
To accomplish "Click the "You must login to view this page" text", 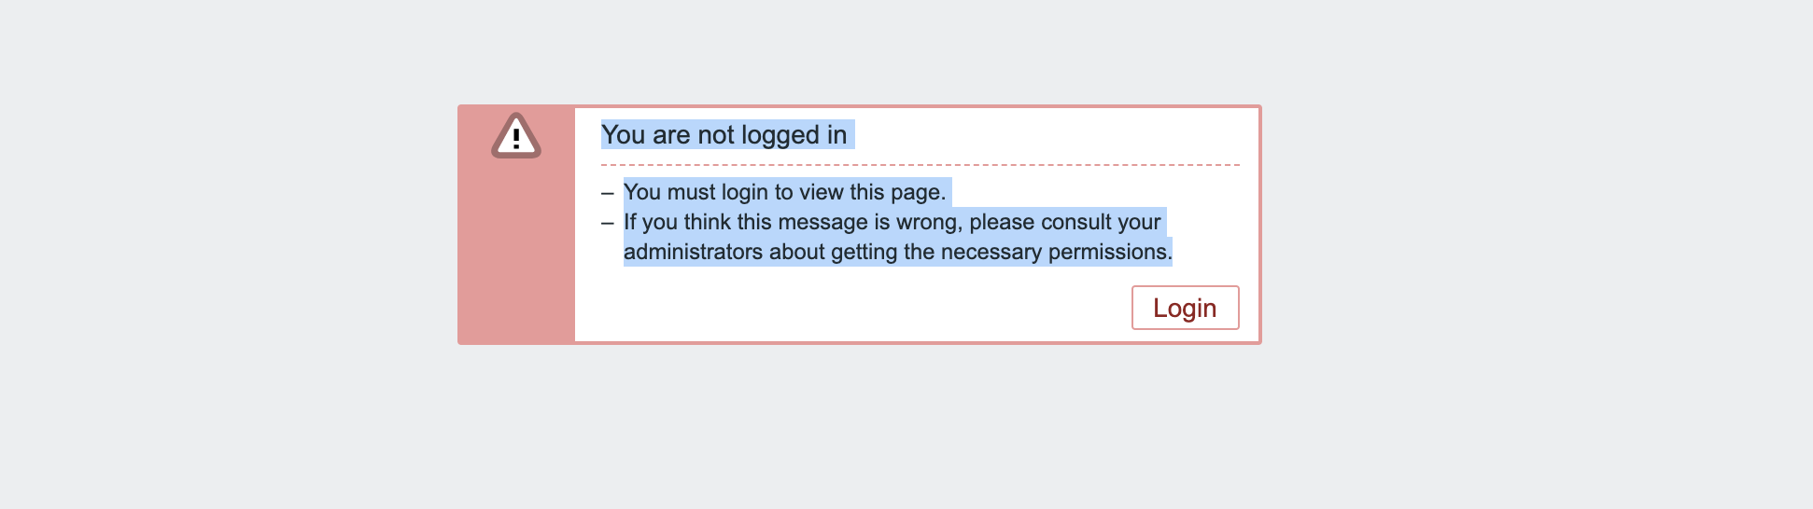I will coord(783,192).
